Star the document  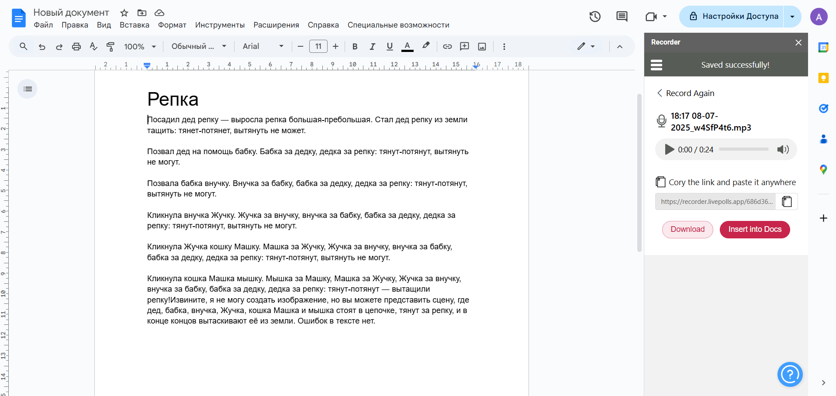[x=124, y=13]
